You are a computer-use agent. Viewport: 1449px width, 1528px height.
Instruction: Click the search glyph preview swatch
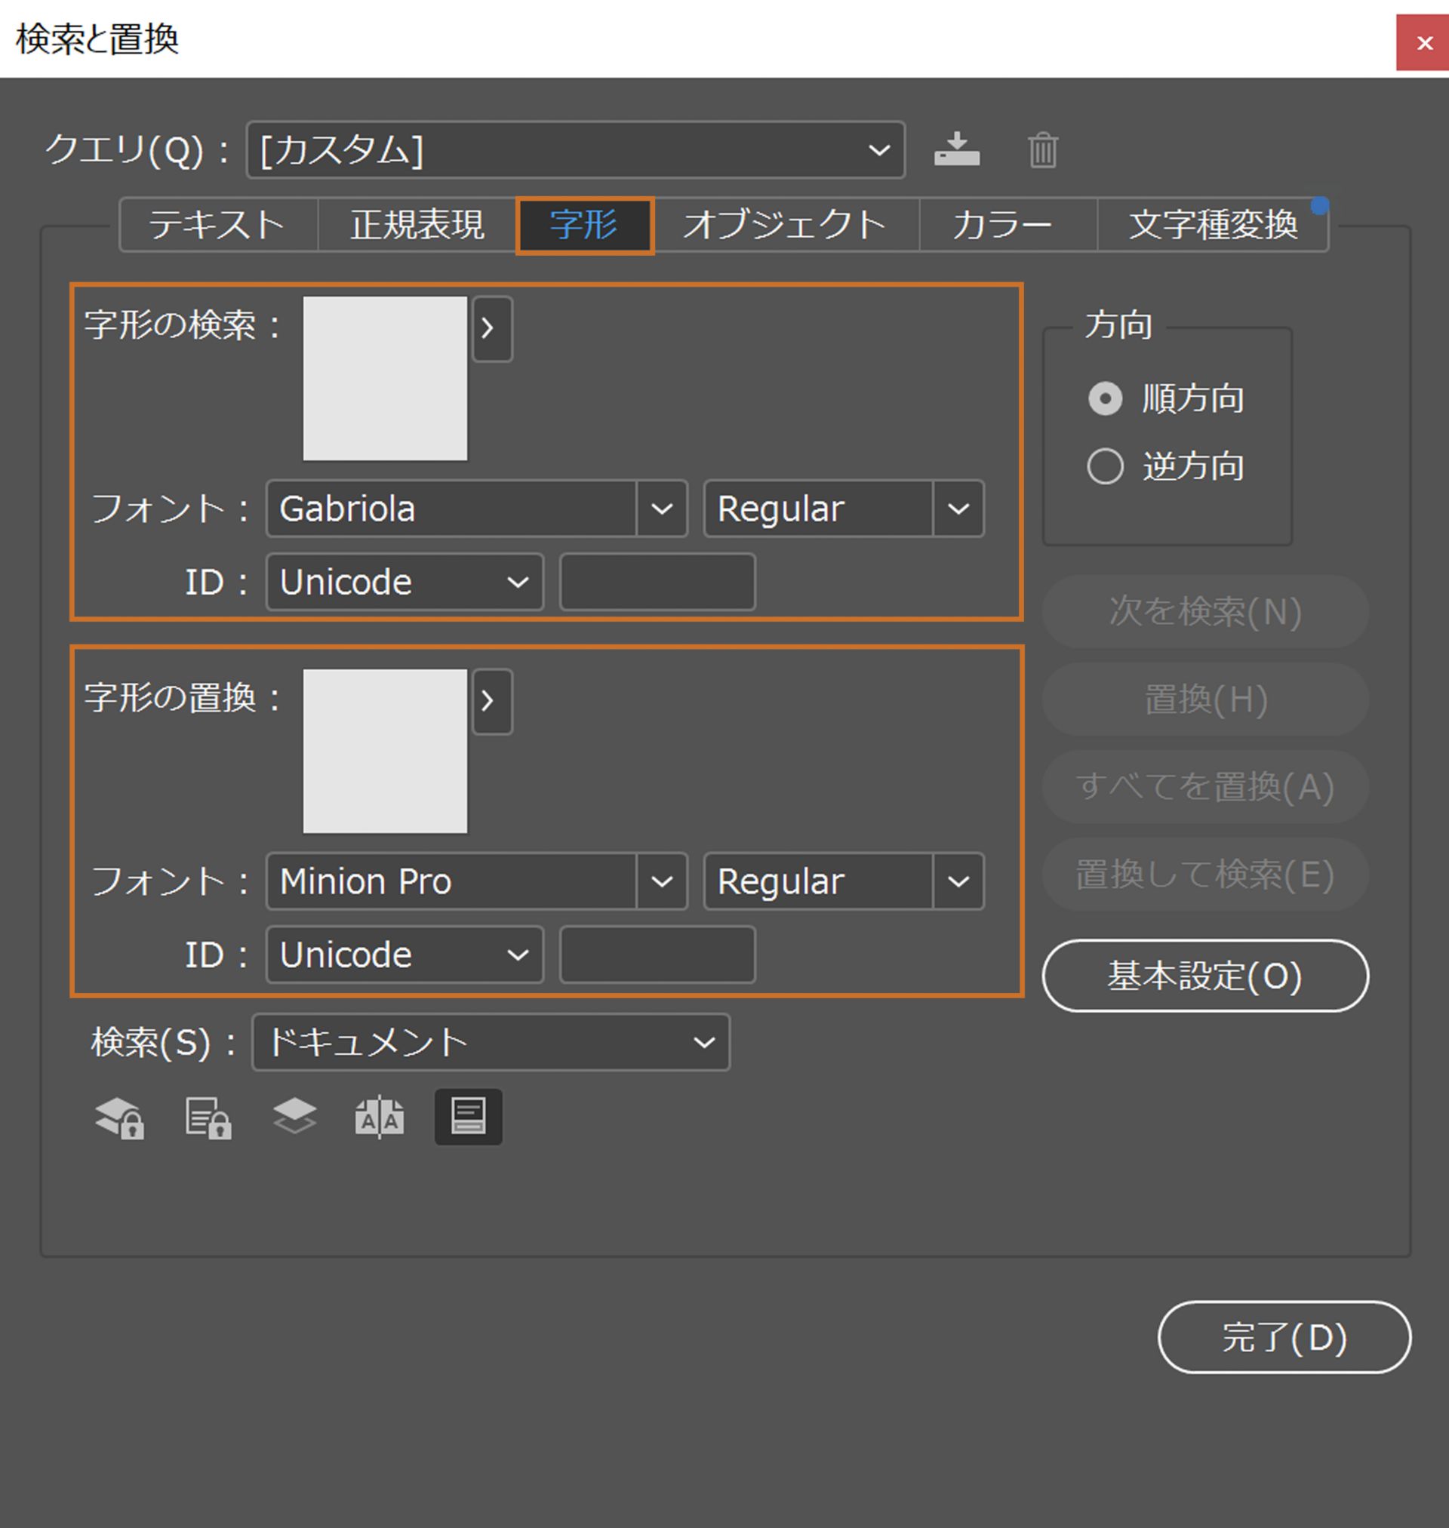[386, 380]
